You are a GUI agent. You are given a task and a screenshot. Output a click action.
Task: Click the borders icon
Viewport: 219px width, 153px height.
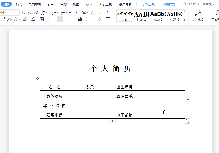tap(108, 19)
